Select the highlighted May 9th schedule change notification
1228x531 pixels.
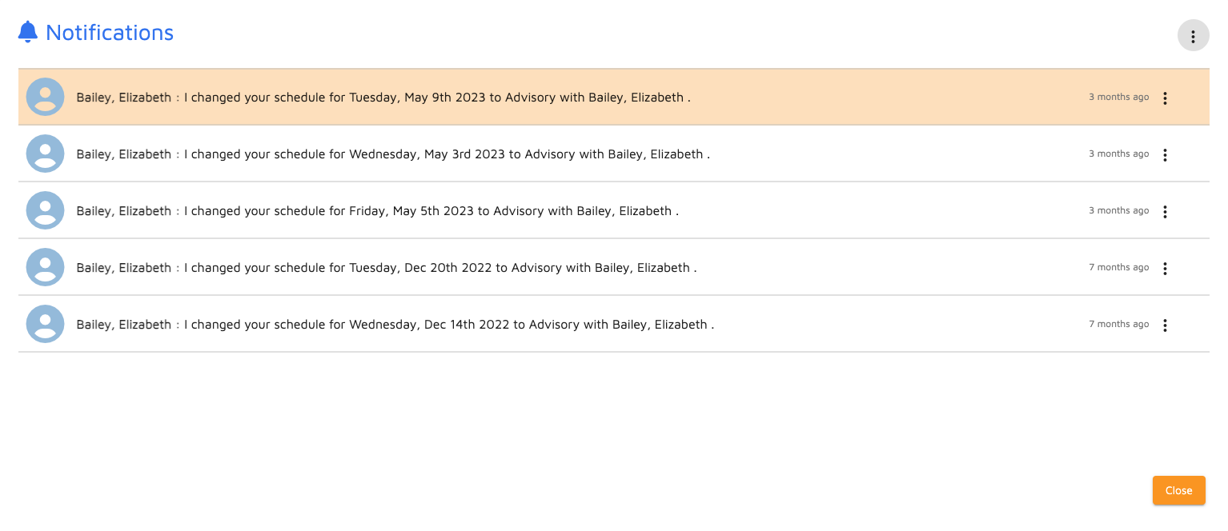click(384, 97)
